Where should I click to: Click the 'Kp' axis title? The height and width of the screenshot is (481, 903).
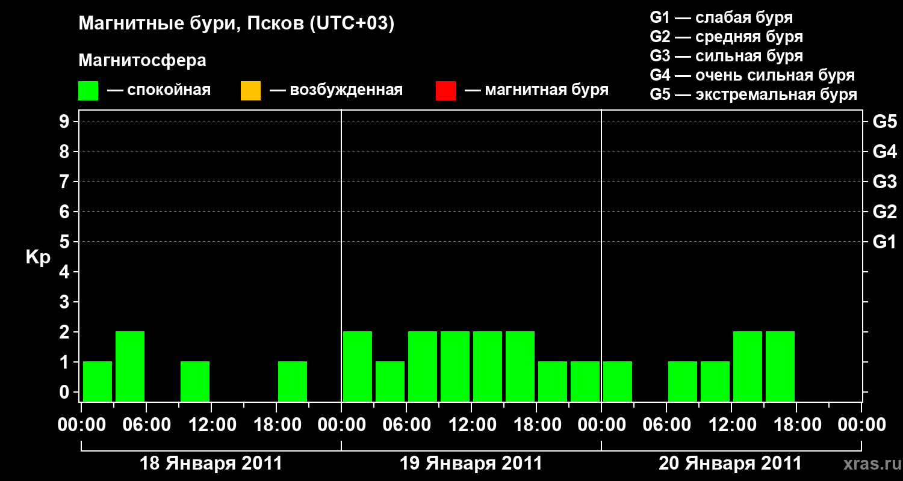(x=38, y=257)
